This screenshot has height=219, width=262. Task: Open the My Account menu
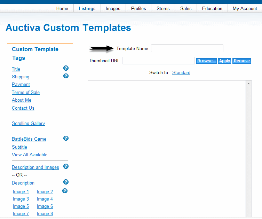245,8
